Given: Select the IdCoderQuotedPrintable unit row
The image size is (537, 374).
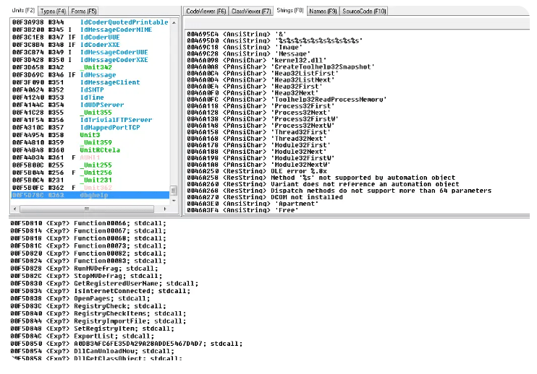Looking at the screenshot, I should (90, 22).
